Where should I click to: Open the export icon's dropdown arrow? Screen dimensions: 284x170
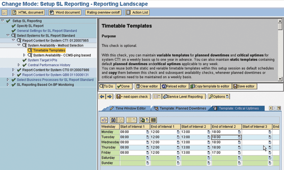pyautogui.click(x=147, y=120)
